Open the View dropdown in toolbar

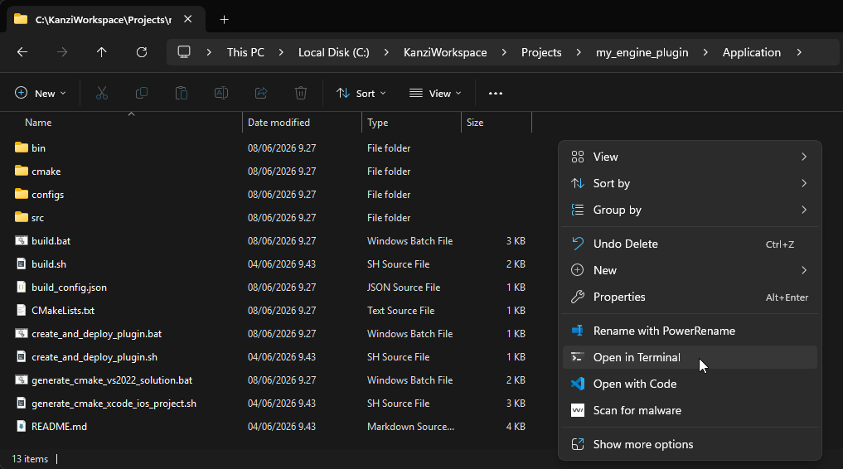coord(435,94)
